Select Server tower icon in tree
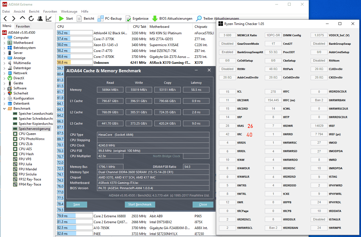Screen dimensions: 361x237 point(10,53)
